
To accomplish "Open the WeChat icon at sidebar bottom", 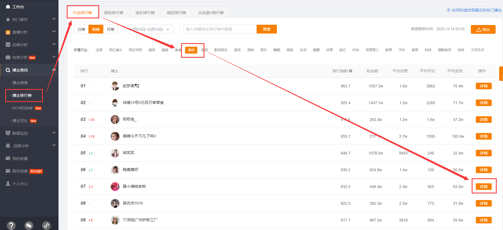I will 29,226.
